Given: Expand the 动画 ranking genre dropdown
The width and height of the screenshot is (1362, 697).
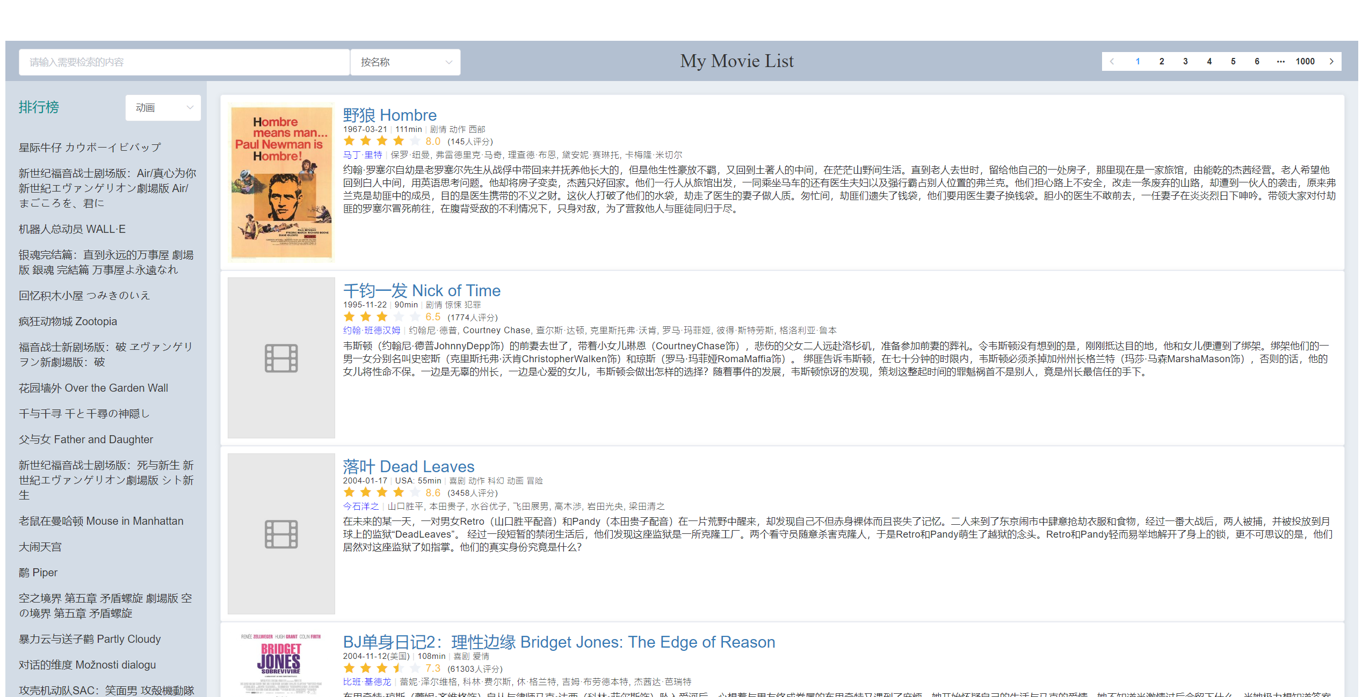Looking at the screenshot, I should click(x=163, y=108).
